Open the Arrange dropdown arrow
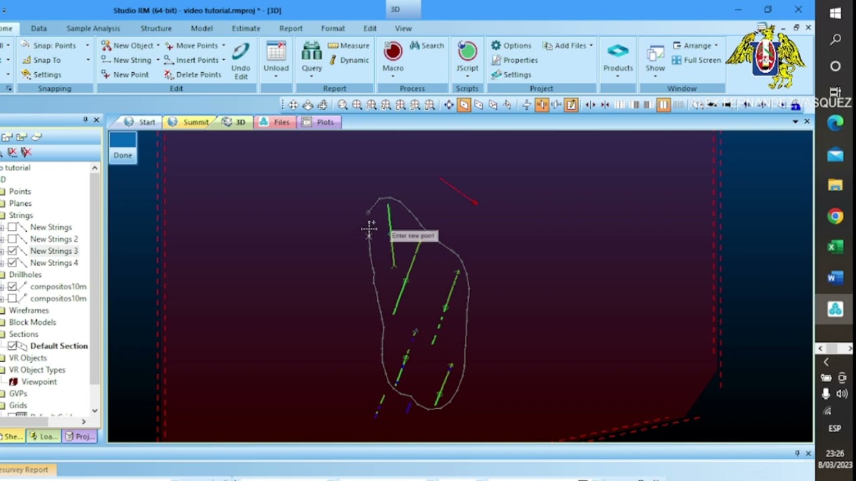The width and height of the screenshot is (856, 481). tap(716, 45)
